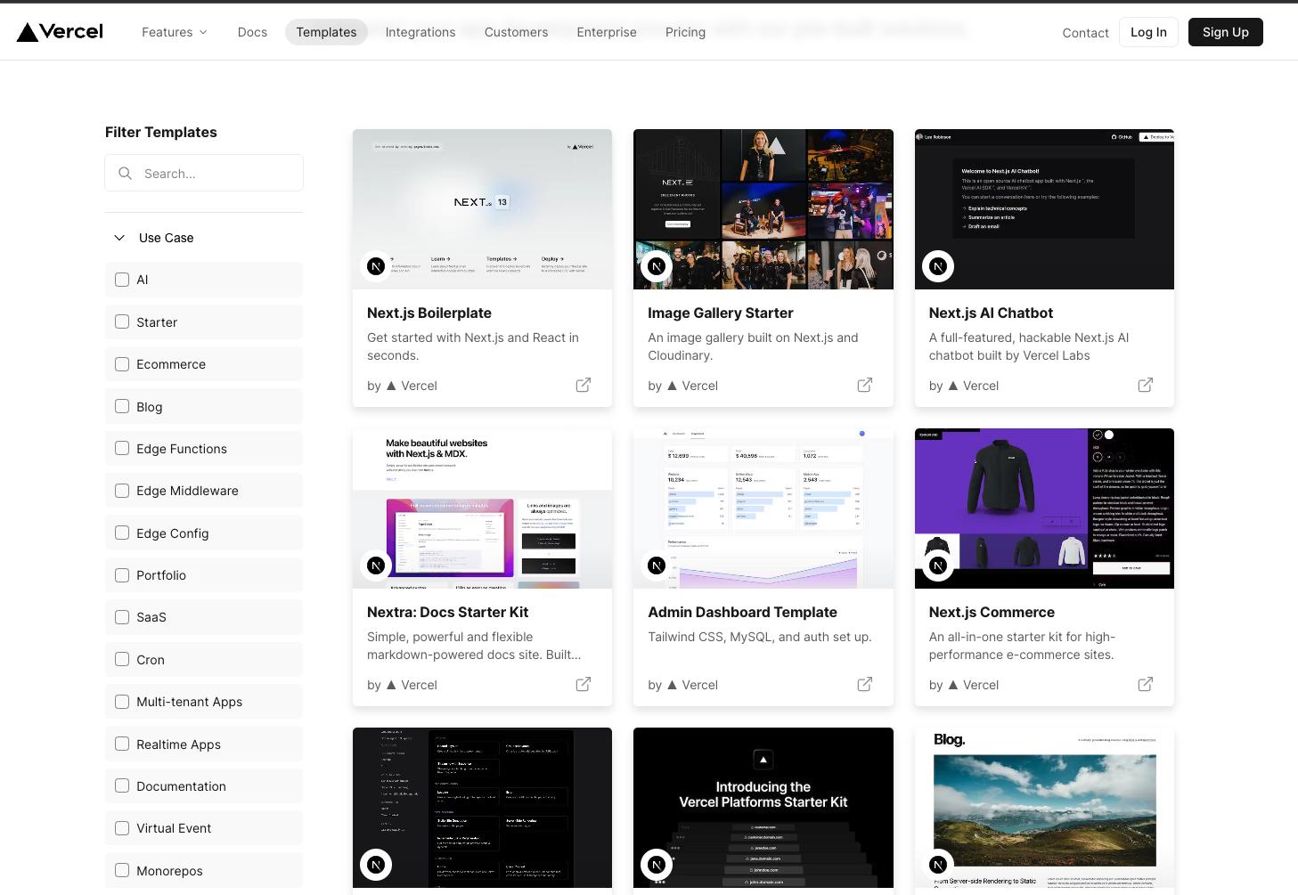This screenshot has width=1298, height=895.
Task: Tick the Portfolio filter checkbox
Action: point(122,575)
